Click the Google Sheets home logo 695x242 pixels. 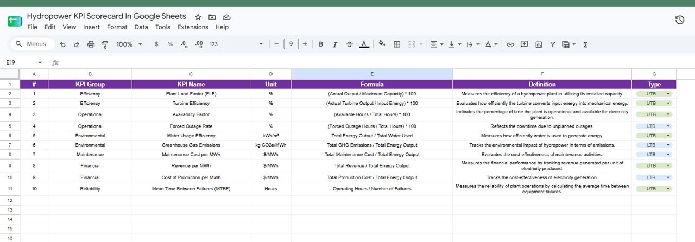click(x=14, y=21)
